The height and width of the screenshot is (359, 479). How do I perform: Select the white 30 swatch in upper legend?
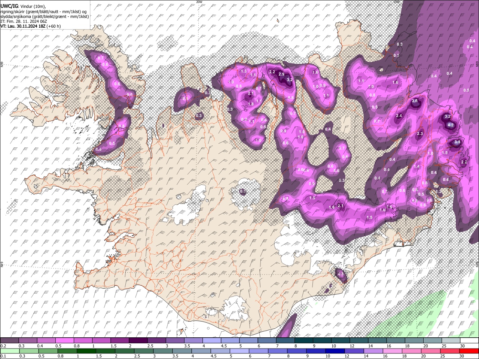469,341
